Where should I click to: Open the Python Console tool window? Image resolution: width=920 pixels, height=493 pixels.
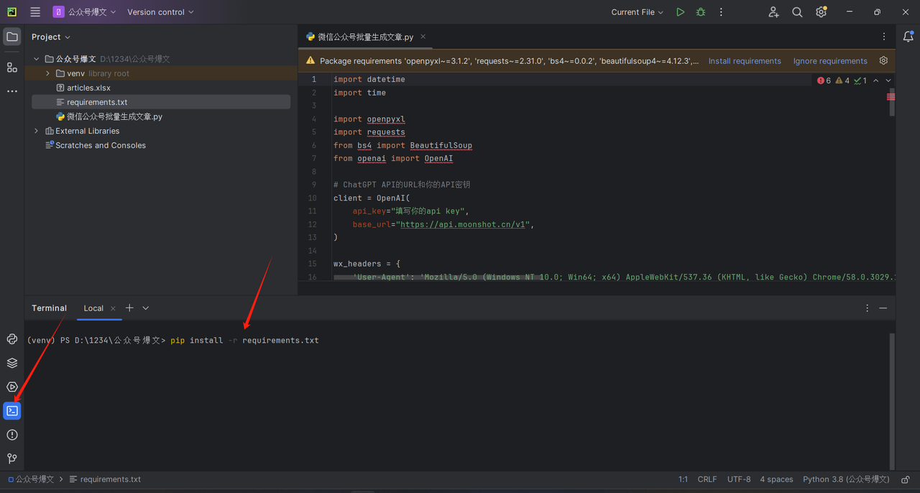tap(12, 339)
